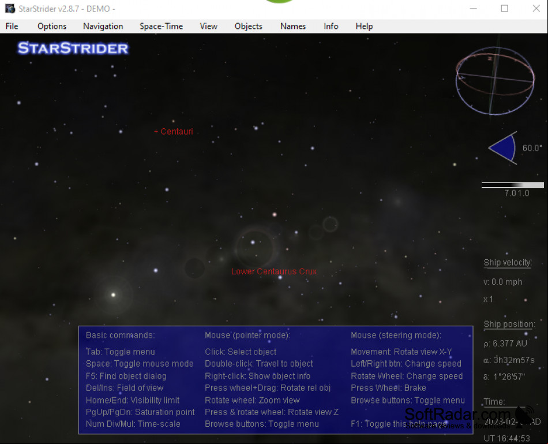The height and width of the screenshot is (444, 548).
Task: Click the blue field-of-view cone indicator
Action: pos(503,148)
